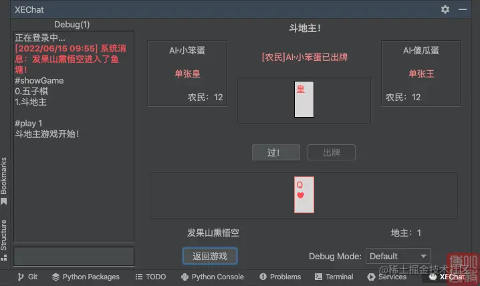Image resolution: width=480 pixels, height=286 pixels.
Task: Select the Q of hearts card in hand
Action: pos(304,194)
